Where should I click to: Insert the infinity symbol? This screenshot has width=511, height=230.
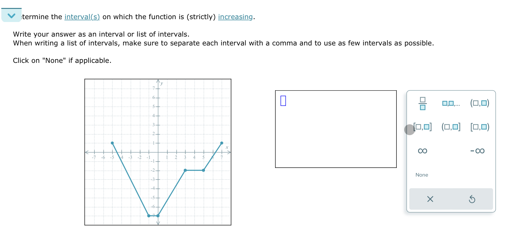tap(422, 151)
